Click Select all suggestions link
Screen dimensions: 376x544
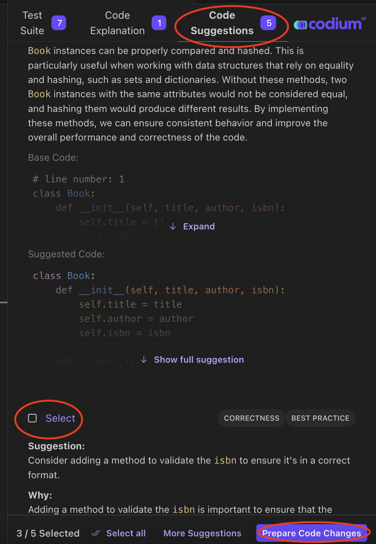(x=126, y=533)
